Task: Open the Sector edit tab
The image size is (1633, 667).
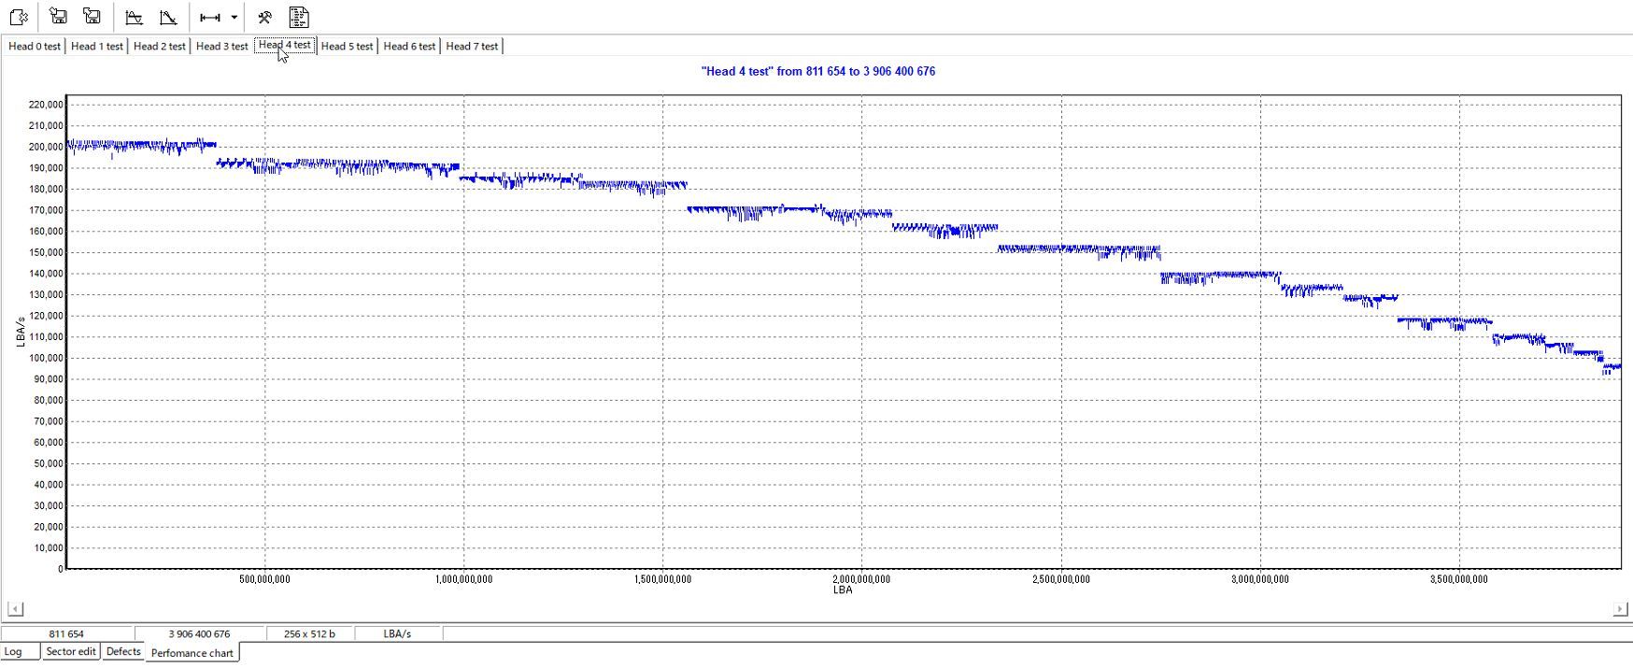Action: [x=71, y=651]
